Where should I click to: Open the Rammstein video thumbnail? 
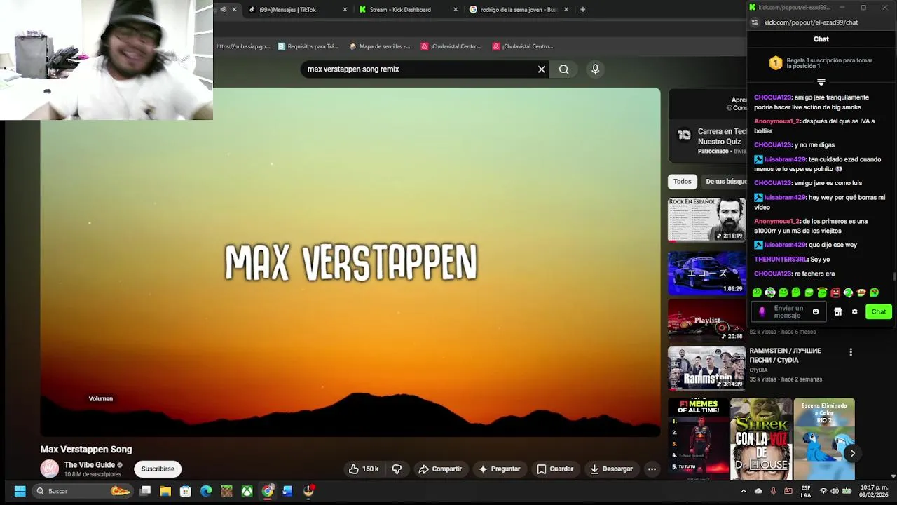coord(706,368)
